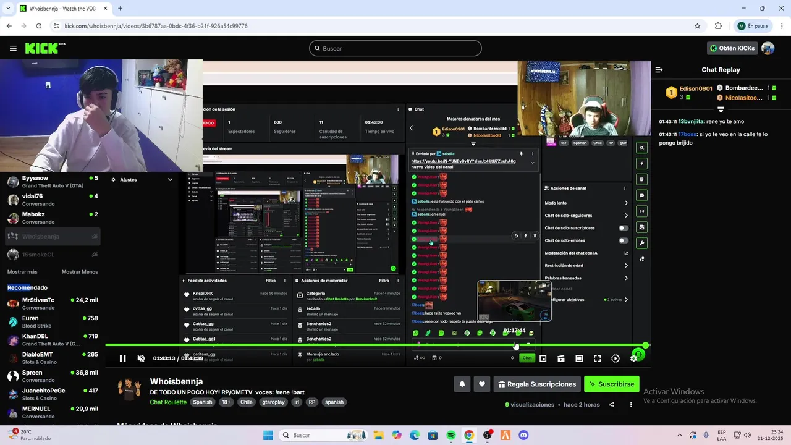Select the offline Whoisbennja sidebar entry

click(x=53, y=236)
